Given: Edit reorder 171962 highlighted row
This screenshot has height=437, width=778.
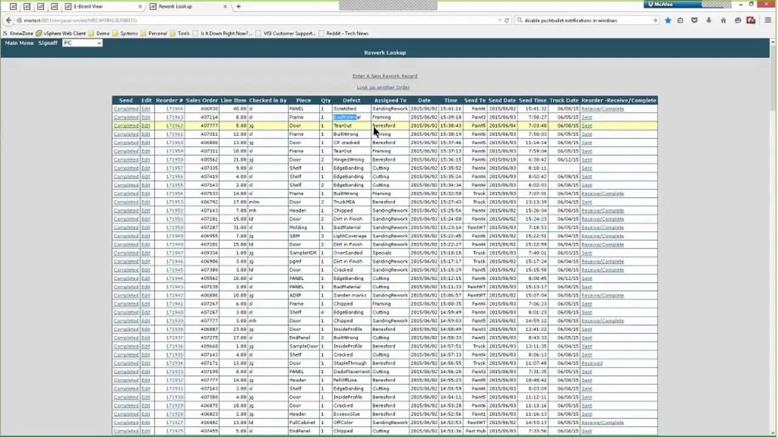Looking at the screenshot, I should tap(146, 126).
